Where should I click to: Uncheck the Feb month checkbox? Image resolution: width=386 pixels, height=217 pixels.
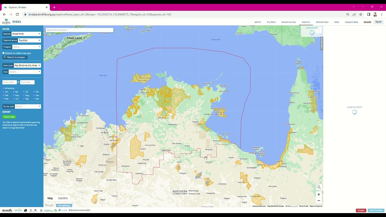4,95
